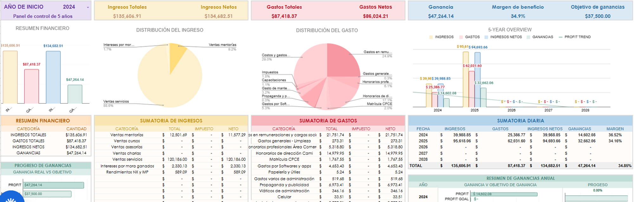Image resolution: width=634 pixels, height=202 pixels.
Task: Click the SUMATORIA DE GASTOS table header
Action: click(x=328, y=121)
